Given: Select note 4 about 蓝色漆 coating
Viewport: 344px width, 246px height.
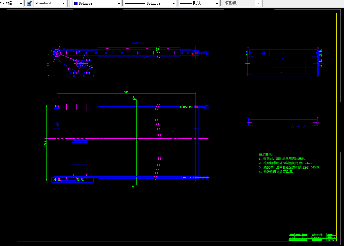Looking at the screenshot, I should point(276,172).
